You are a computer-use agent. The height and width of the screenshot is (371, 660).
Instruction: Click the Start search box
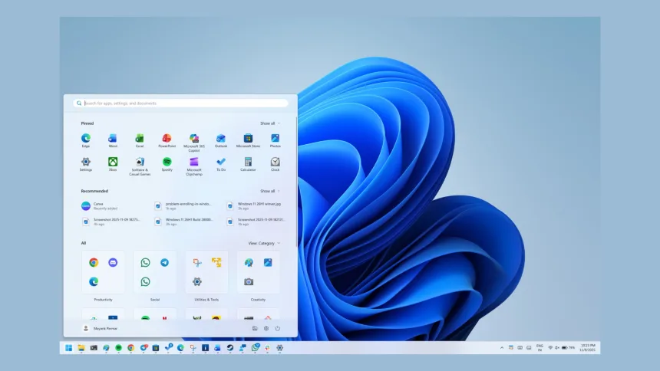pos(180,103)
